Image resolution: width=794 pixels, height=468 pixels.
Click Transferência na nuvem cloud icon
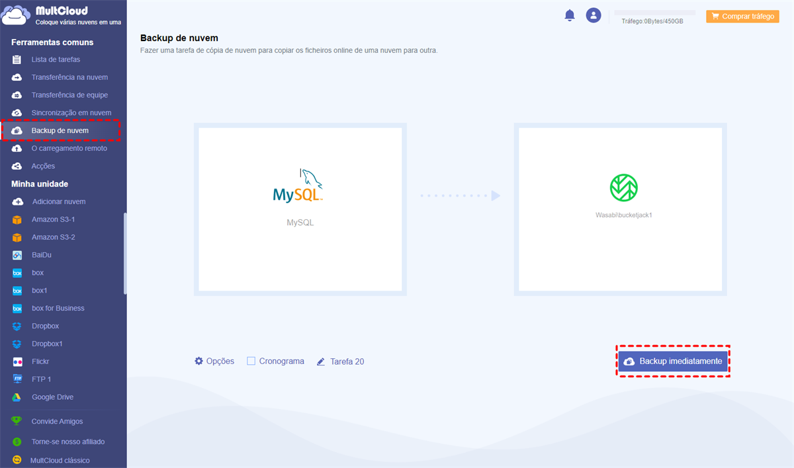click(17, 77)
